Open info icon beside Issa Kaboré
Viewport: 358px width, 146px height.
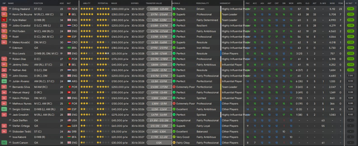click(10, 137)
